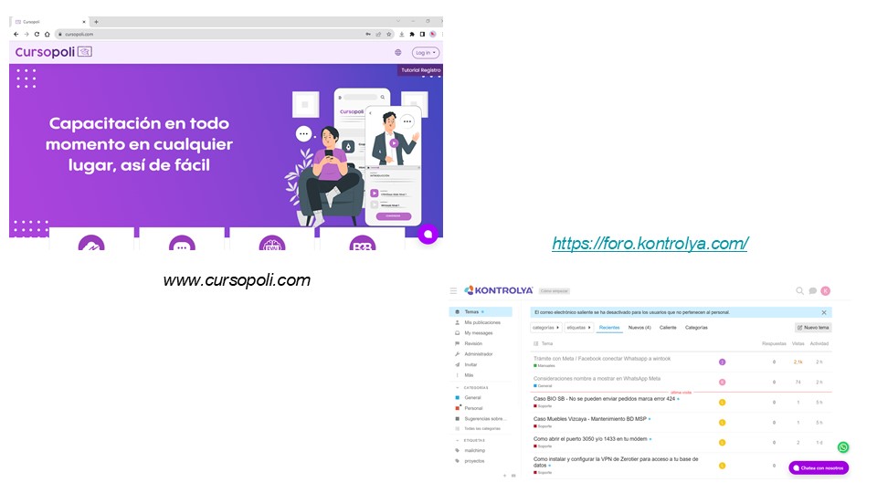Viewport: 877px width, 493px height.
Task: Bookmark the page with the star icon
Action: pyautogui.click(x=389, y=34)
